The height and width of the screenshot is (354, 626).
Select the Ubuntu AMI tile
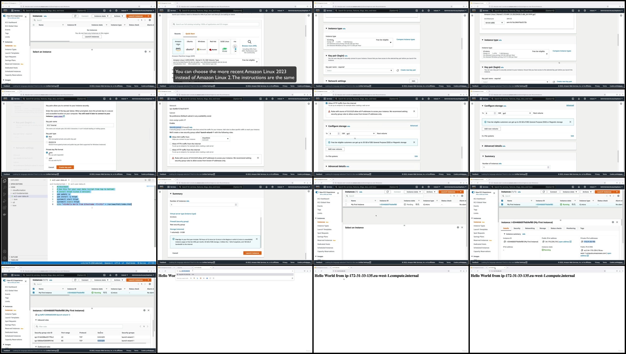[190, 46]
